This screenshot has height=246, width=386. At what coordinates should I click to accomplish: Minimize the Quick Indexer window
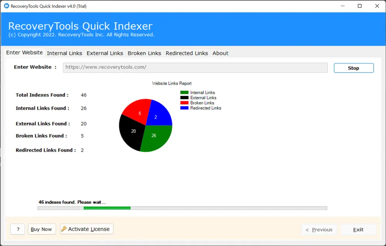343,6
